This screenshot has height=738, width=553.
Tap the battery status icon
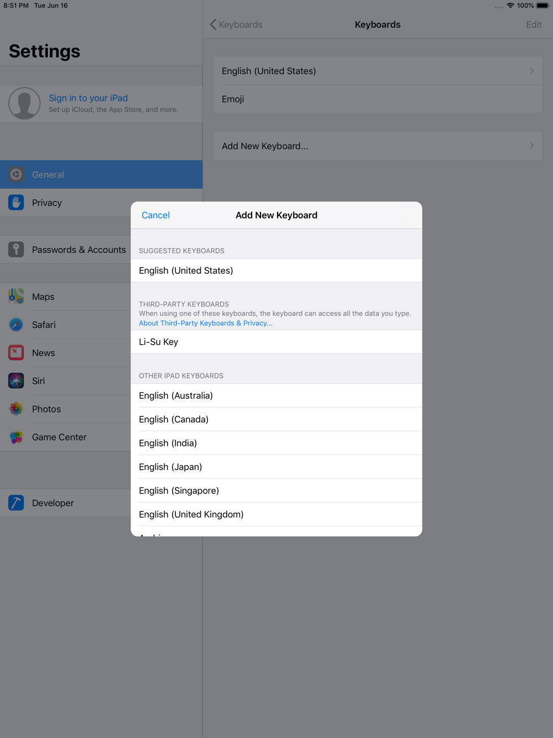[542, 6]
